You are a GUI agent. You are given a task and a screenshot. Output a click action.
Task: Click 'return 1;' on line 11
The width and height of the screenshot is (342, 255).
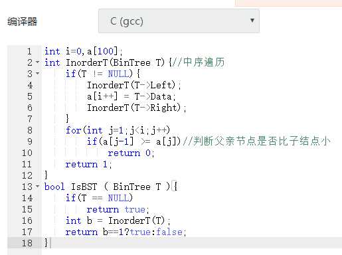click(x=88, y=164)
